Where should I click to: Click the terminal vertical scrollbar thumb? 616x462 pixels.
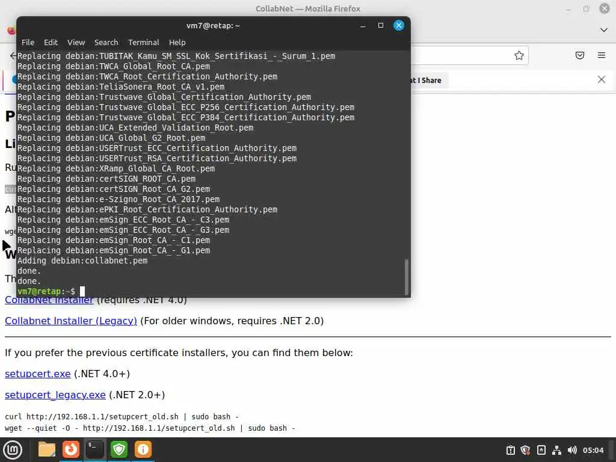pos(407,277)
